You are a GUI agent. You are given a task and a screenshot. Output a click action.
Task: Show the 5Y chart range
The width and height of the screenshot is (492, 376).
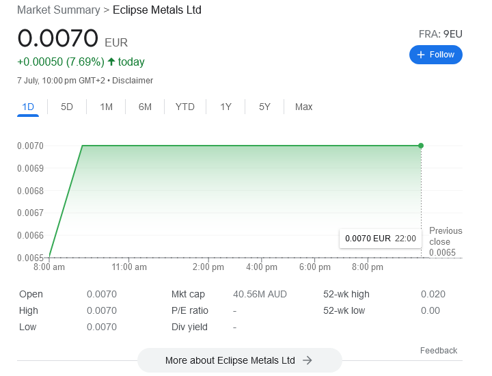[264, 107]
